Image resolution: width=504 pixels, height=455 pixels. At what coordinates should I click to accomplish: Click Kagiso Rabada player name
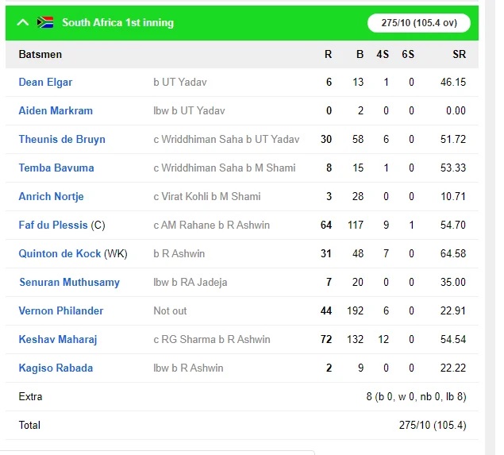click(x=56, y=368)
